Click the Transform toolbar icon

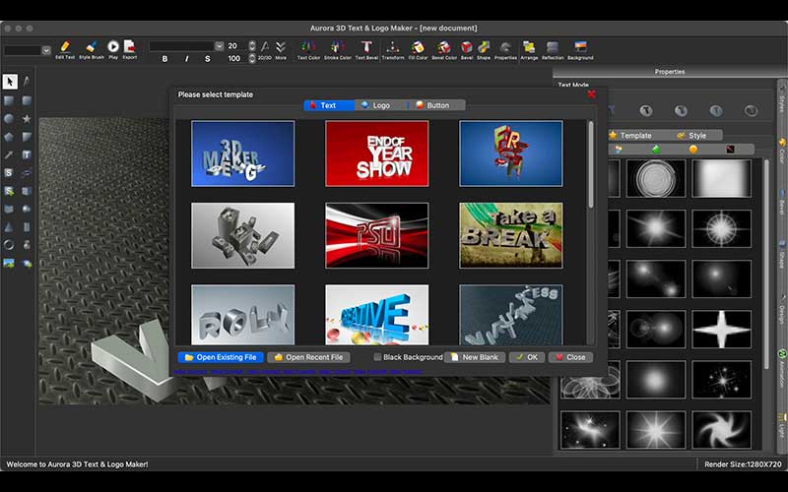[392, 50]
